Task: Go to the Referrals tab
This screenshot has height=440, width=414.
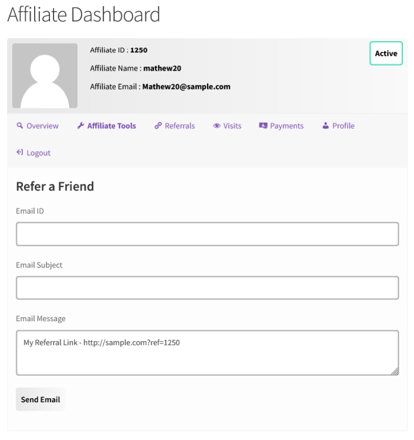Action: click(x=180, y=126)
